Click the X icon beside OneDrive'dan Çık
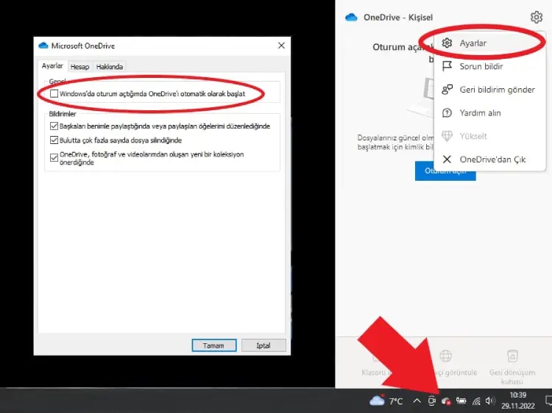The width and height of the screenshot is (552, 413). 447,159
